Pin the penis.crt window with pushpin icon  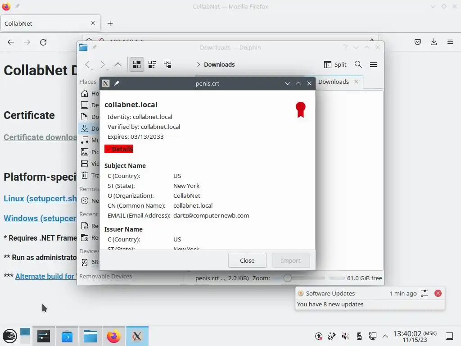click(x=117, y=83)
